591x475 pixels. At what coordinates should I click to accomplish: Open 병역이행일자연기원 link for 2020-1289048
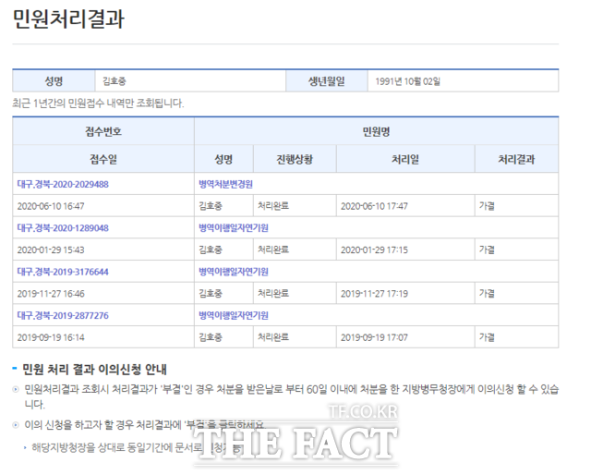[234, 228]
